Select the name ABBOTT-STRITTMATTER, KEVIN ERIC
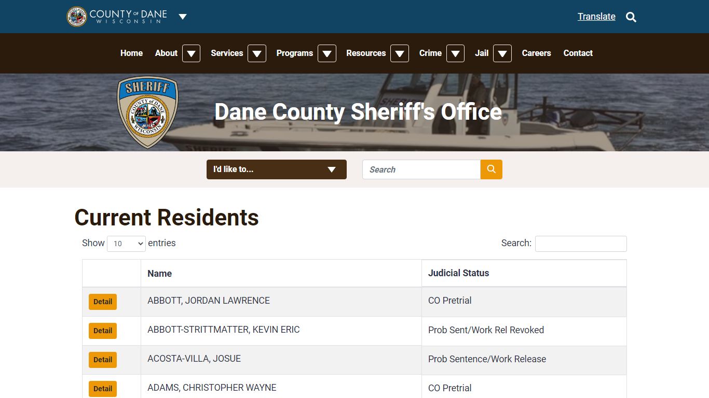The height and width of the screenshot is (398, 709). [x=224, y=330]
